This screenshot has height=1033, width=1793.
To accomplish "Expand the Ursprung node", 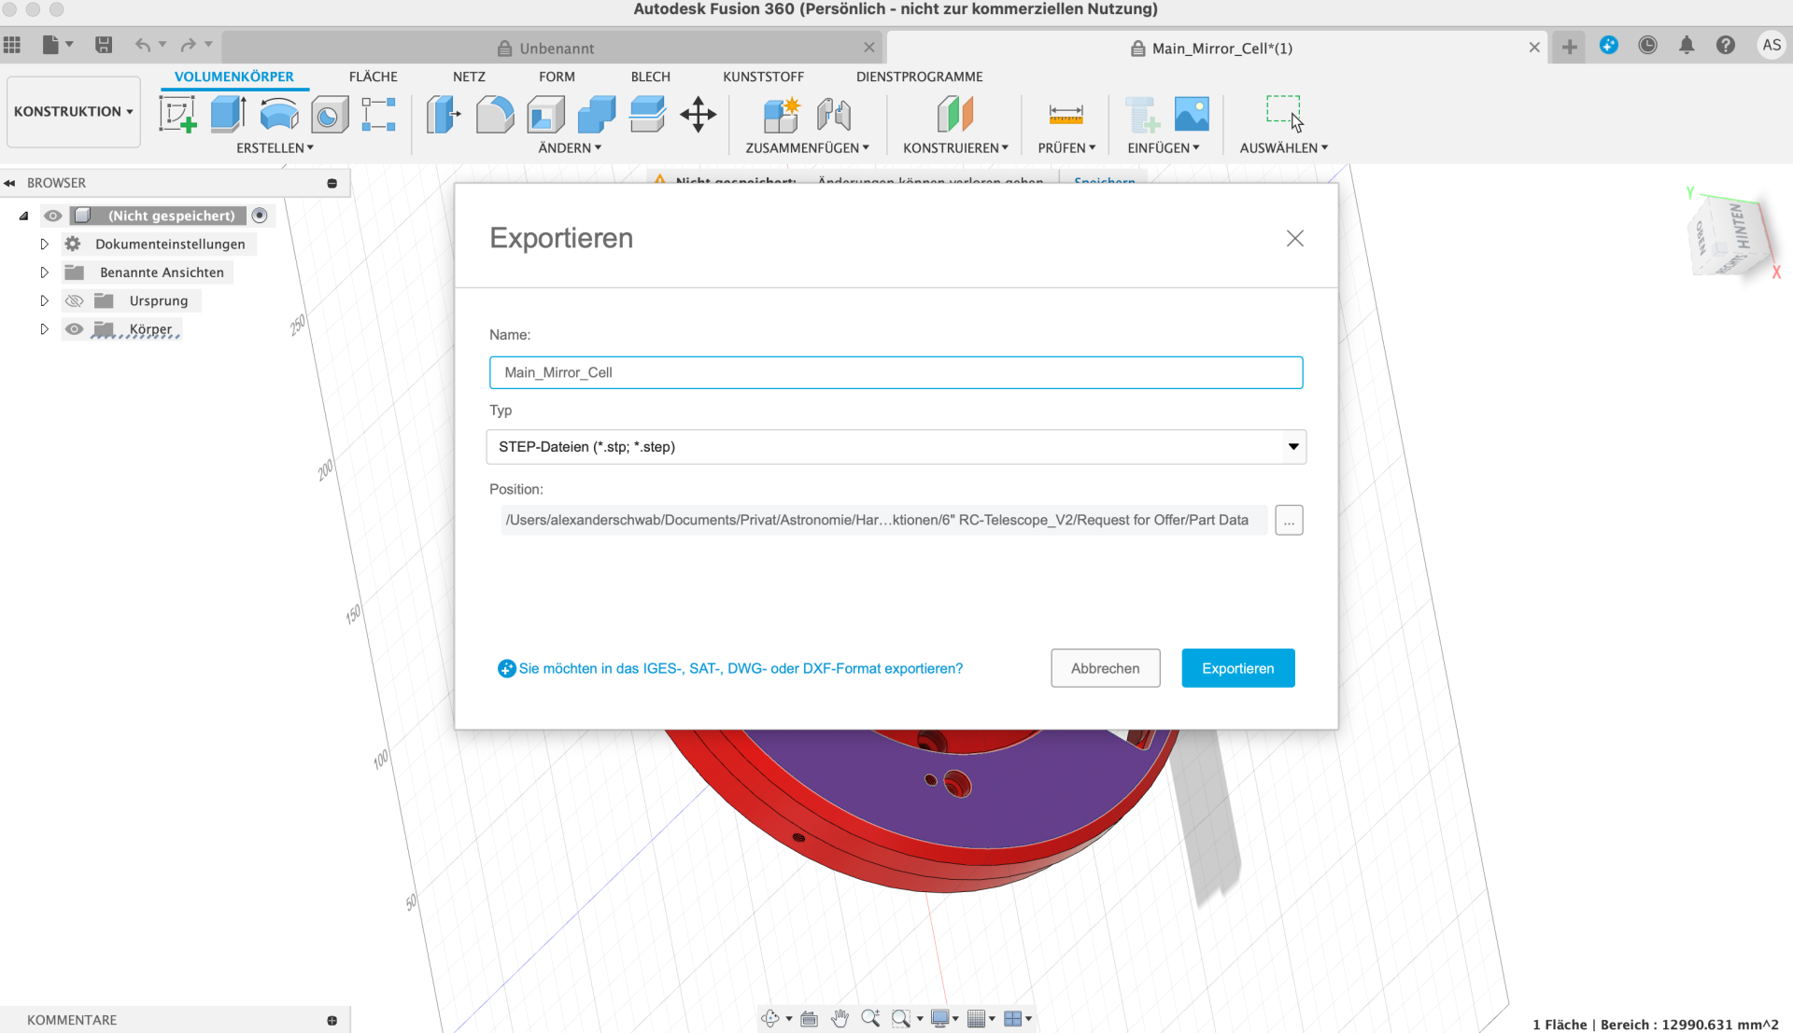I will pos(44,300).
